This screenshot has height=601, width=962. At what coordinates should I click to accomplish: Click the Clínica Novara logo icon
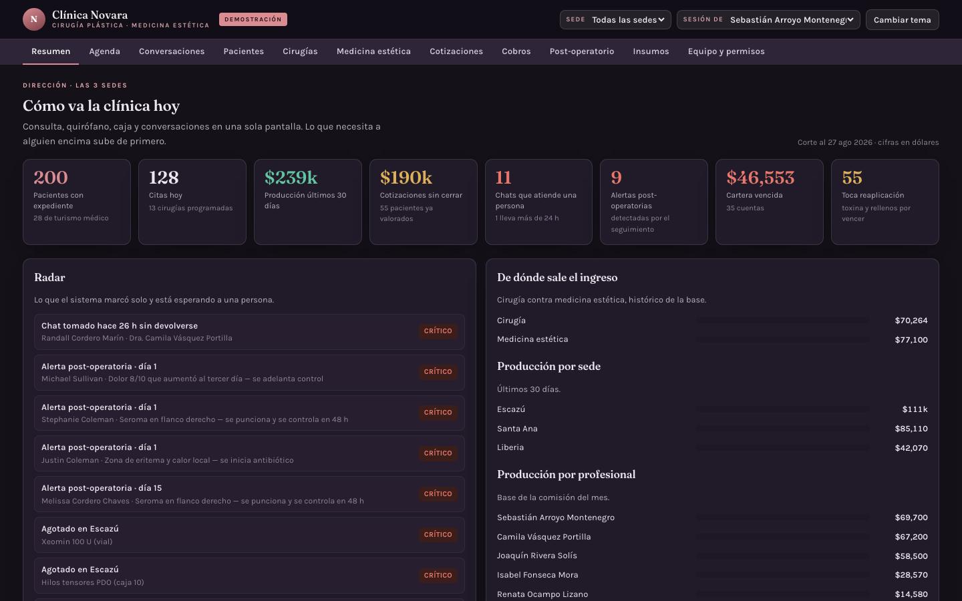coord(34,19)
